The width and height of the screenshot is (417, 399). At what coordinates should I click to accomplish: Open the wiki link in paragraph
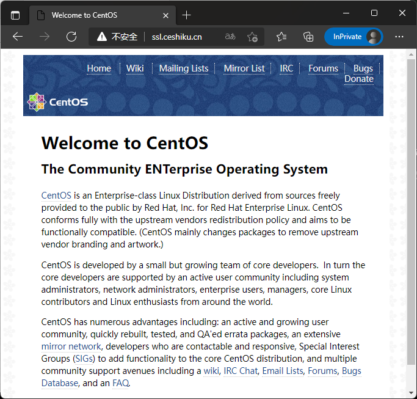(211, 371)
